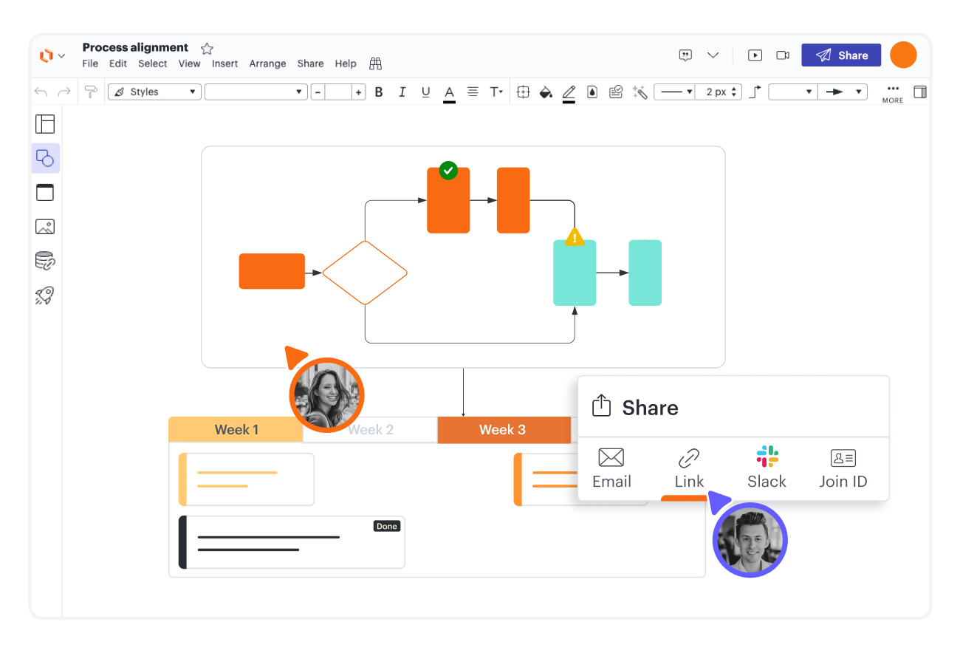This screenshot has width=960, height=653.
Task: Click the blue Share button
Action: (x=841, y=55)
